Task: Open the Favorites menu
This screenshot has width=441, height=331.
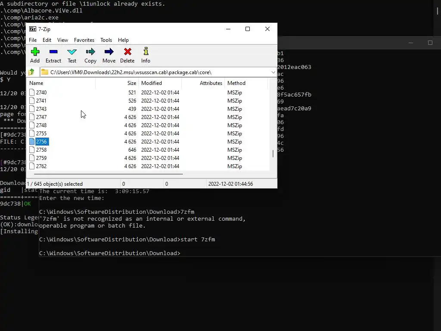Action: tap(84, 40)
